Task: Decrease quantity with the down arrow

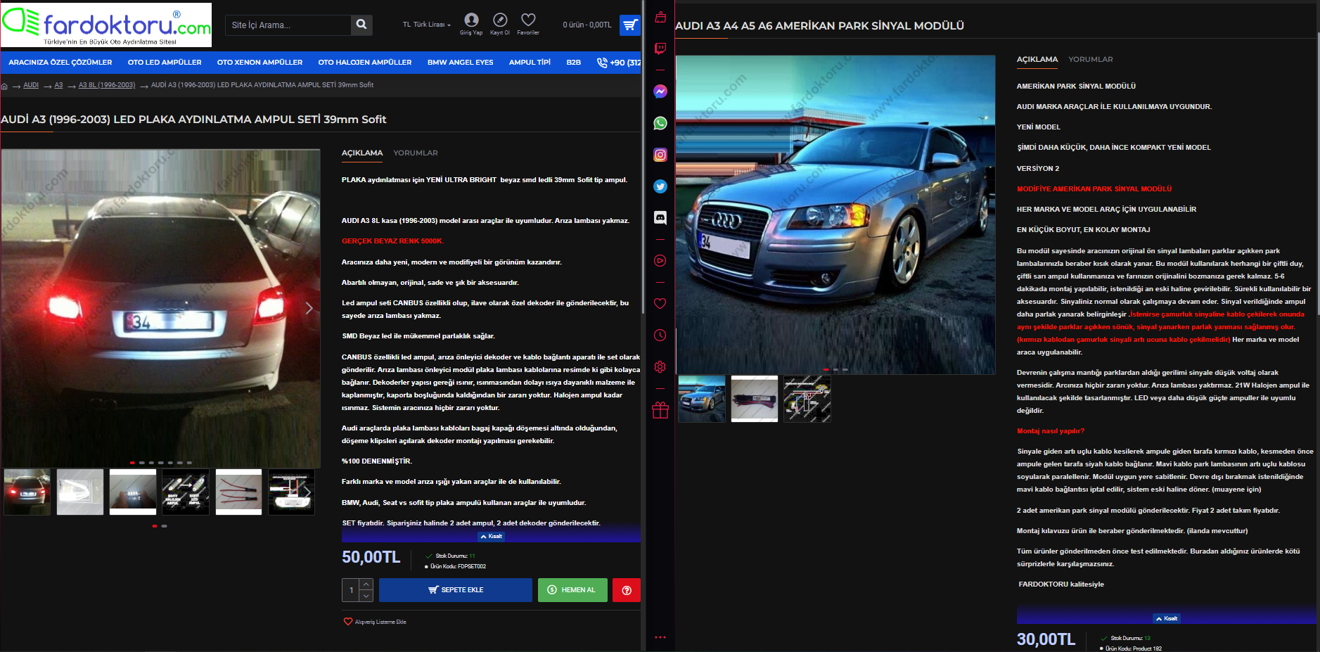Action: point(366,596)
